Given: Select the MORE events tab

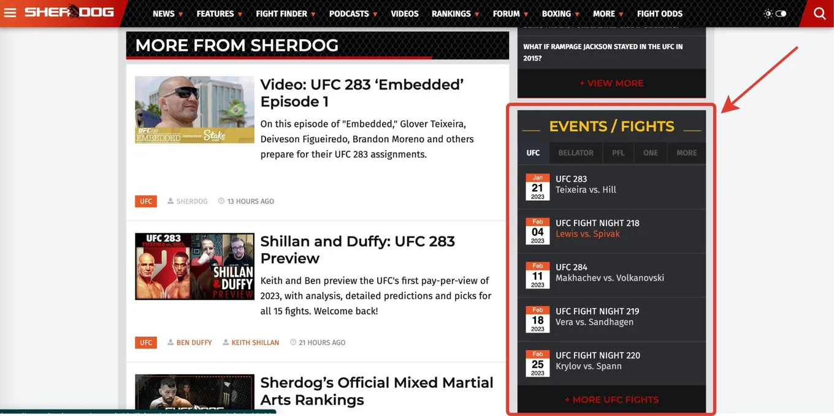Looking at the screenshot, I should point(686,153).
